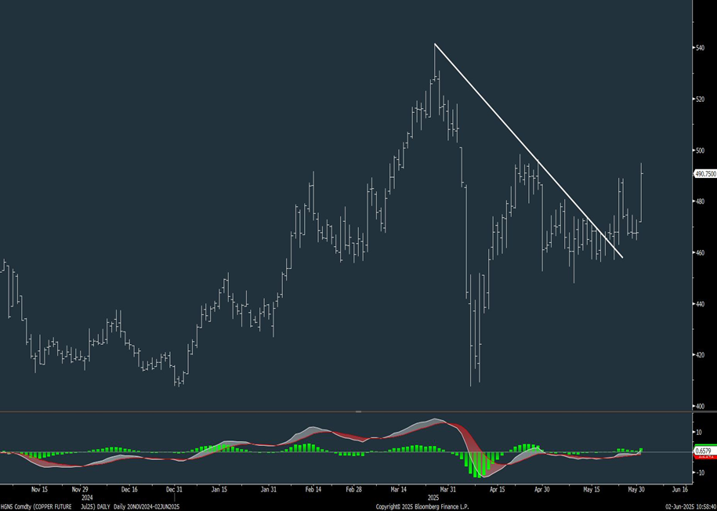Click the green 0.6579 MACD value label
The width and height of the screenshot is (717, 511).
703,452
